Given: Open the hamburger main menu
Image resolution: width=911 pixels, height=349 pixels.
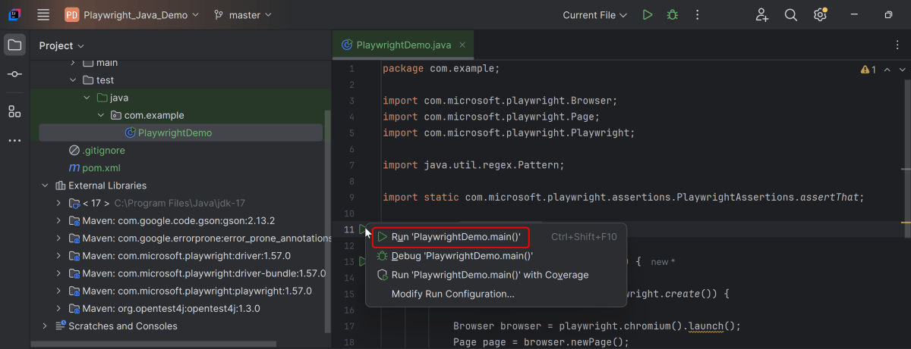Looking at the screenshot, I should coord(43,14).
